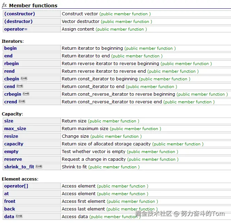Click the fx icon by Member functions

point(5,6)
